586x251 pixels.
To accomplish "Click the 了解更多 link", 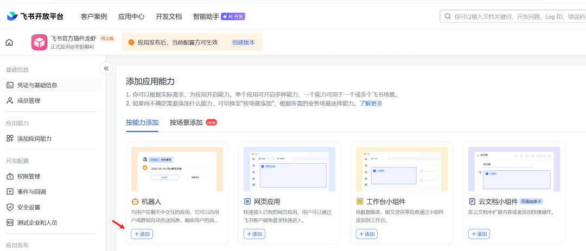I will [x=371, y=104].
